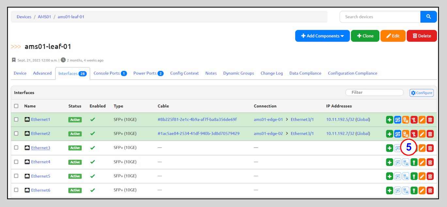
Task: Add an IP address to Ethernet1
Action: pos(389,120)
